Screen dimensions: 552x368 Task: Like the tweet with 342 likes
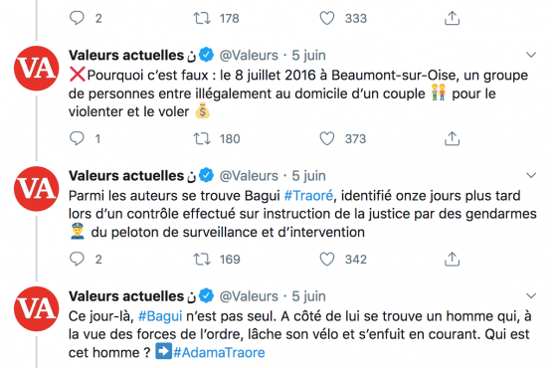tap(326, 260)
